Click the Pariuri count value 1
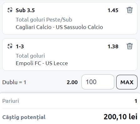Screen dimensions: 140x124 (x=136, y=101)
